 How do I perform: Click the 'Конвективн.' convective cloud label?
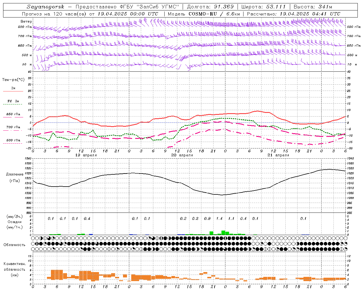[14, 264]
